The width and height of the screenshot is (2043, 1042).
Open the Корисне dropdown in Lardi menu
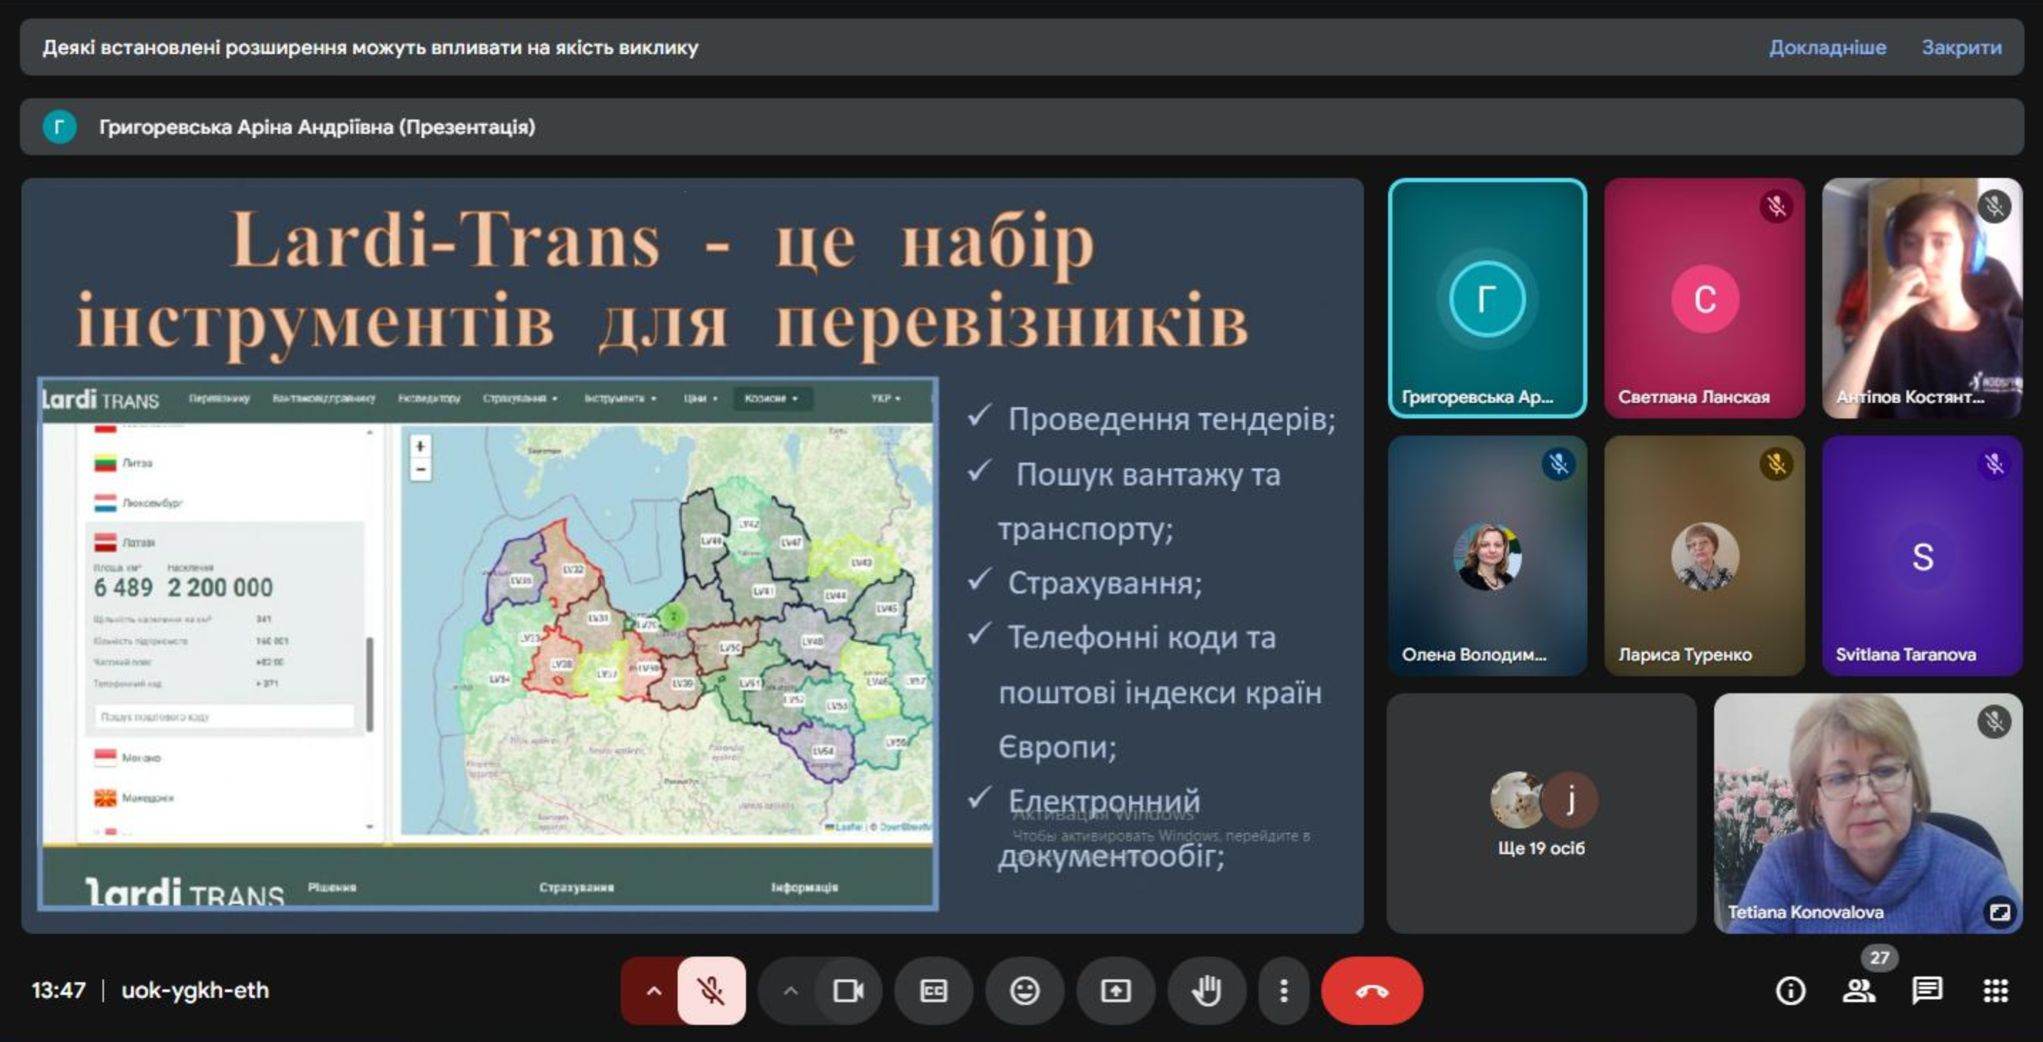pos(772,398)
